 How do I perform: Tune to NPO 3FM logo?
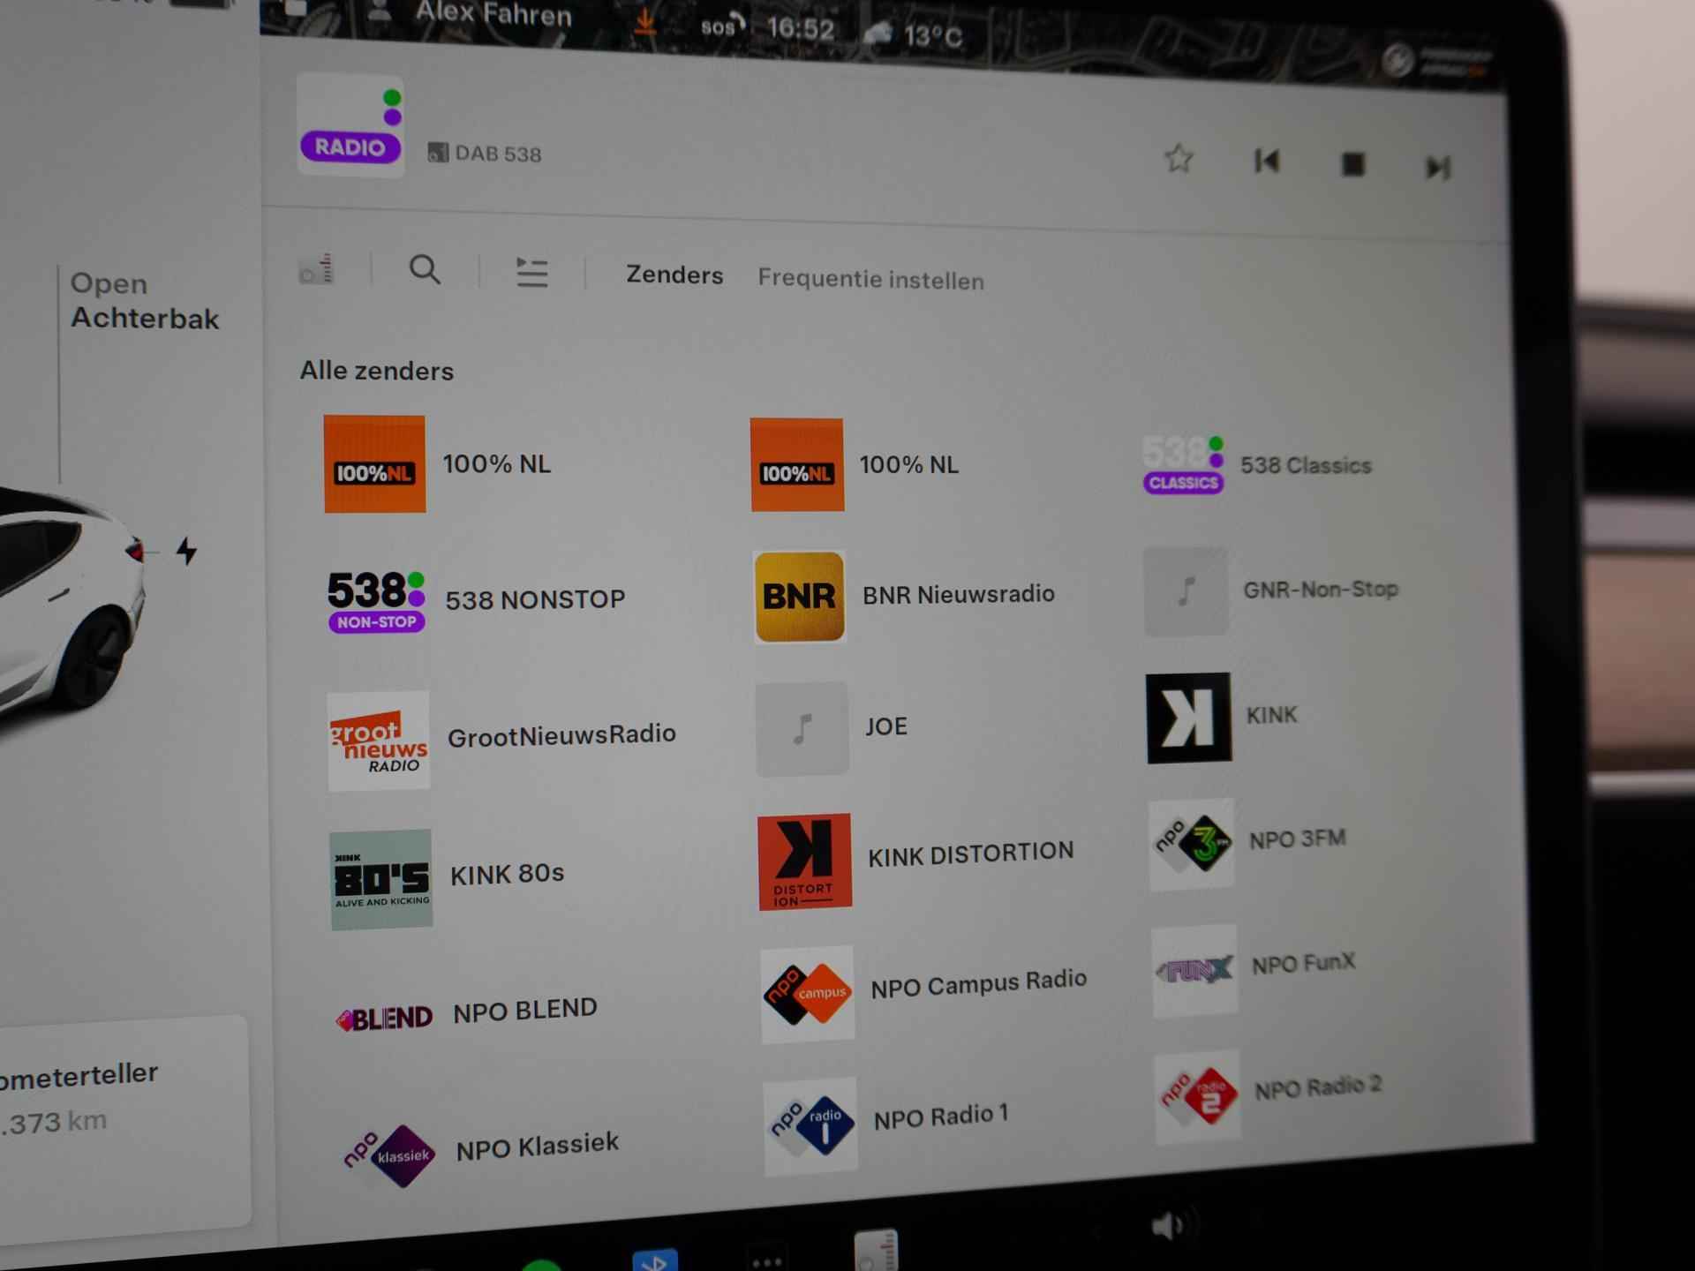1192,844
